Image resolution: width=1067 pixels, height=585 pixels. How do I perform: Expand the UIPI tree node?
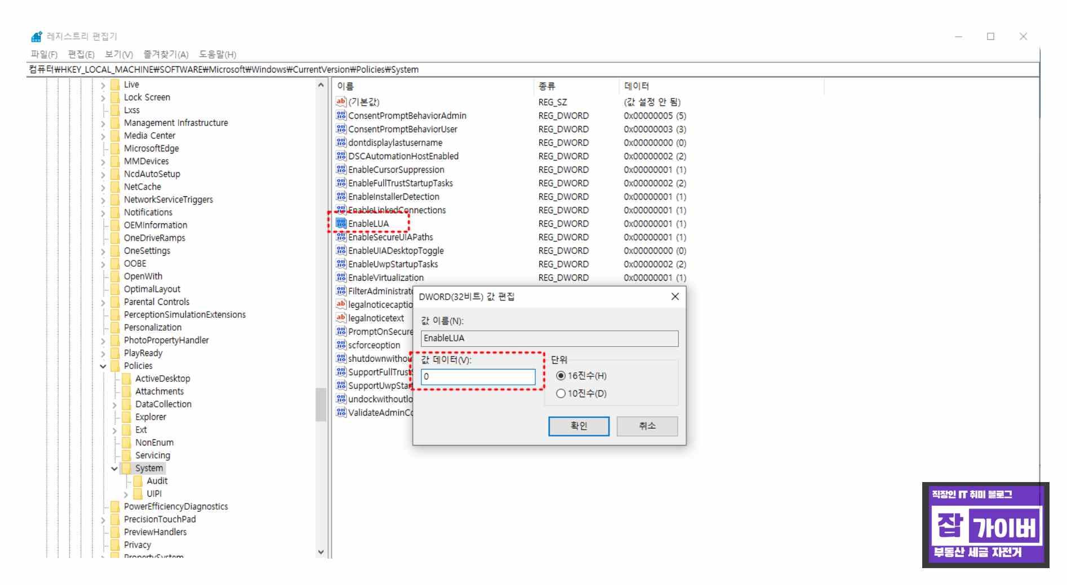(126, 494)
